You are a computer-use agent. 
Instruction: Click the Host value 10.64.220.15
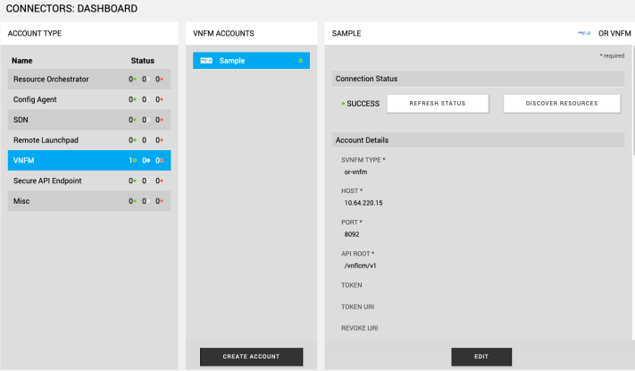click(363, 203)
